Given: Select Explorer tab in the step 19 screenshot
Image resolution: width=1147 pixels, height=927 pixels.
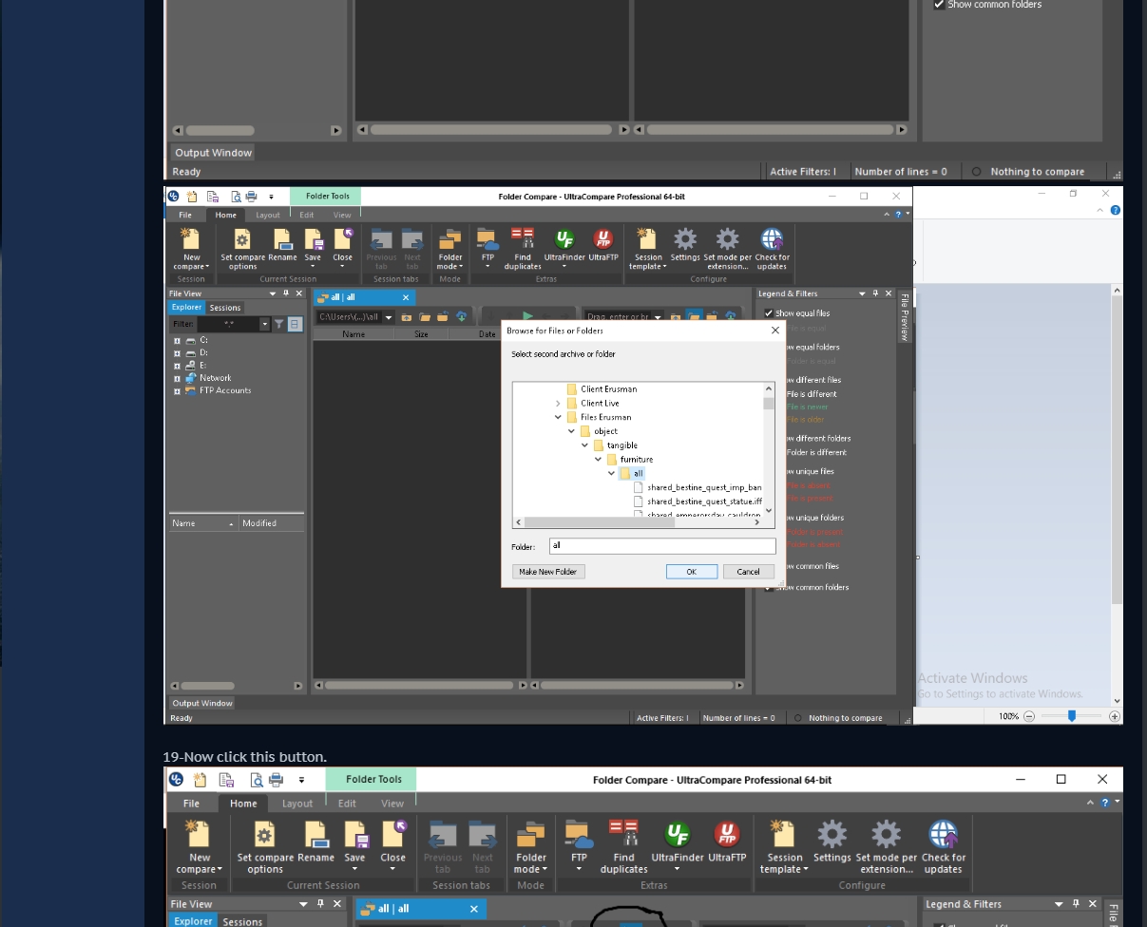Looking at the screenshot, I should (x=193, y=921).
